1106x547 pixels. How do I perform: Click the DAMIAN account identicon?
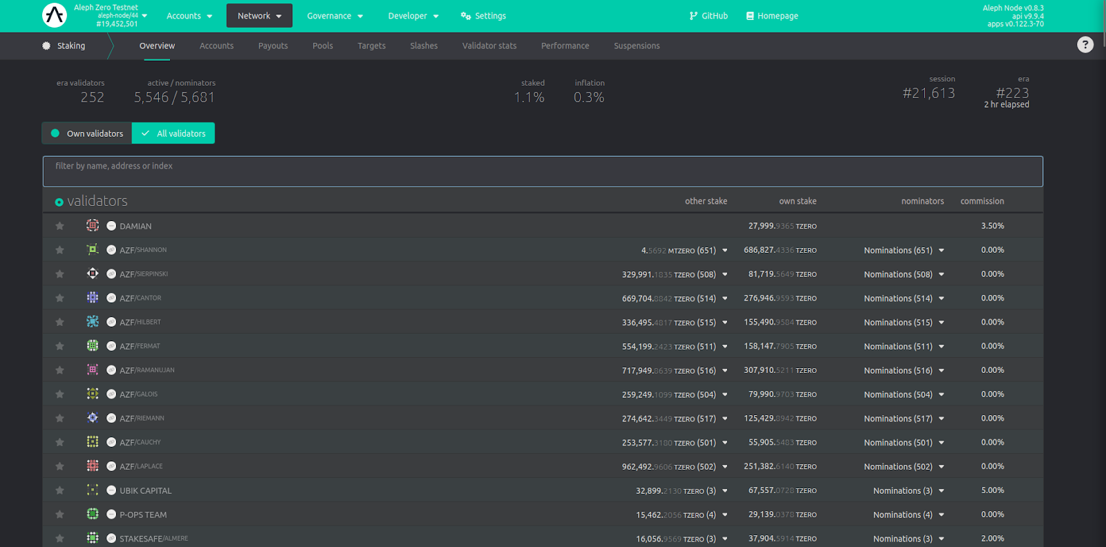point(93,225)
